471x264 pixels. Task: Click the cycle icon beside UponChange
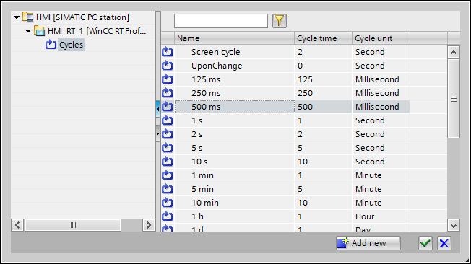pos(168,66)
